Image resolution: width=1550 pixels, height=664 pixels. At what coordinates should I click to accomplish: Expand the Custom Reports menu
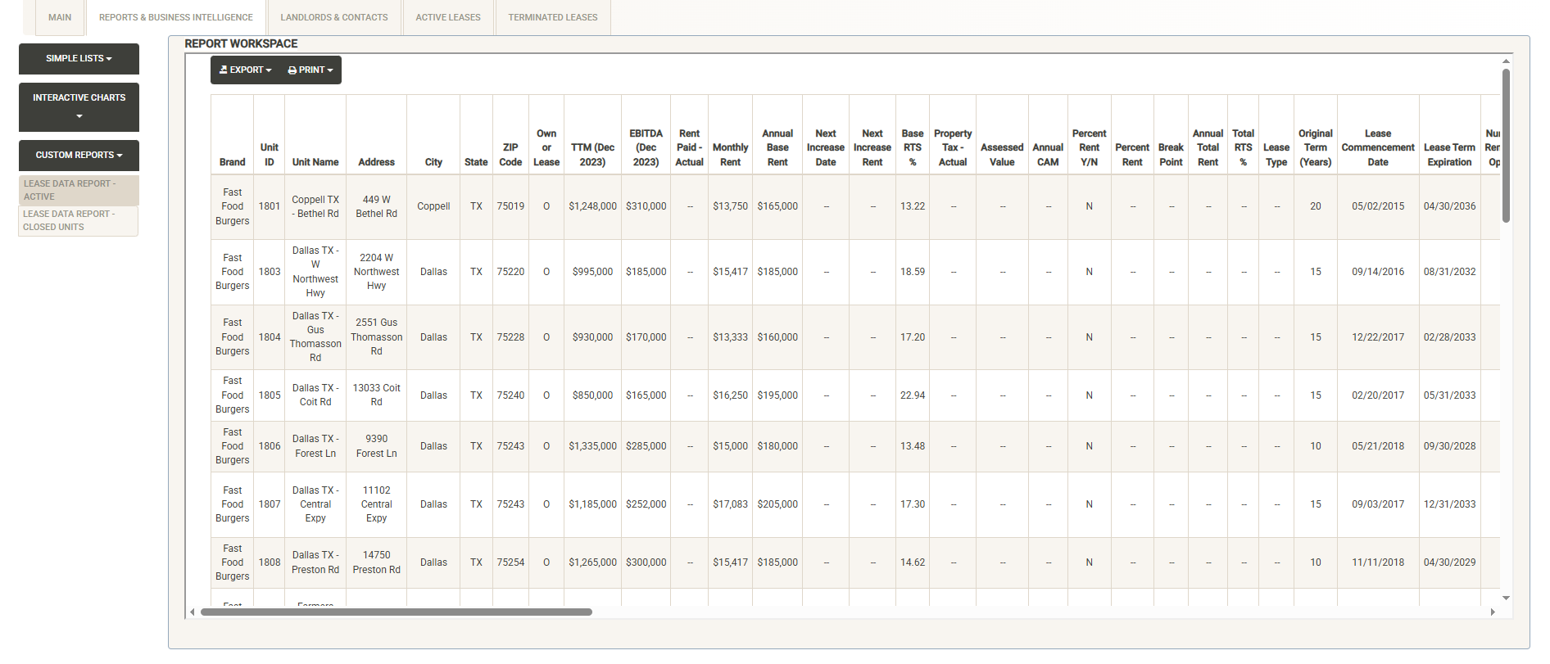pyautogui.click(x=79, y=156)
